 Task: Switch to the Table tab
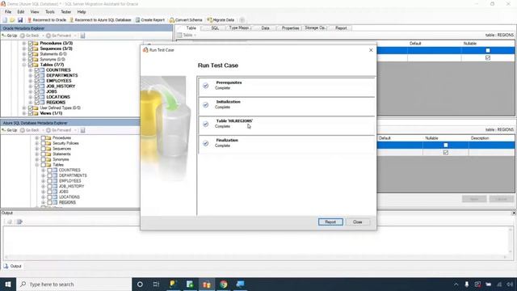click(x=191, y=28)
